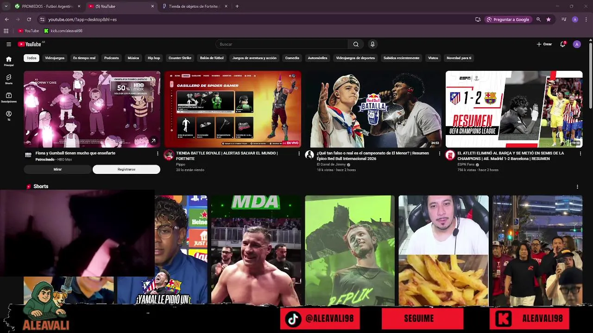Click the YouTube search input field
593x333 pixels.
click(282, 44)
